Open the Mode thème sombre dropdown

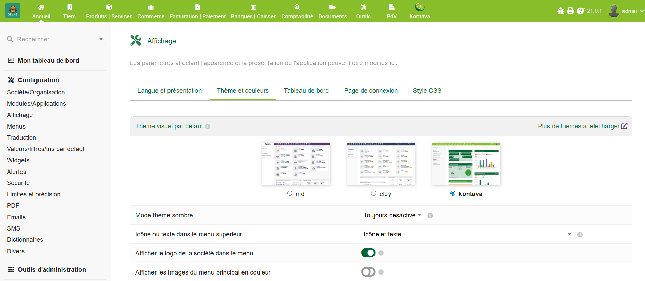[393, 215]
